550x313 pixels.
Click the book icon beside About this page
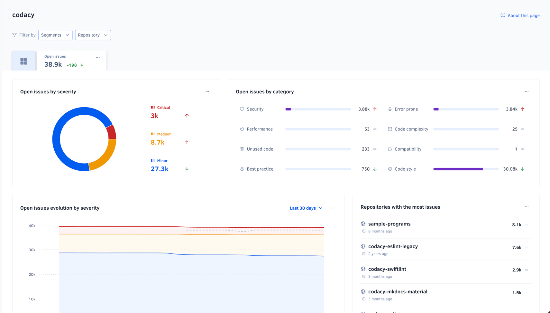point(503,15)
